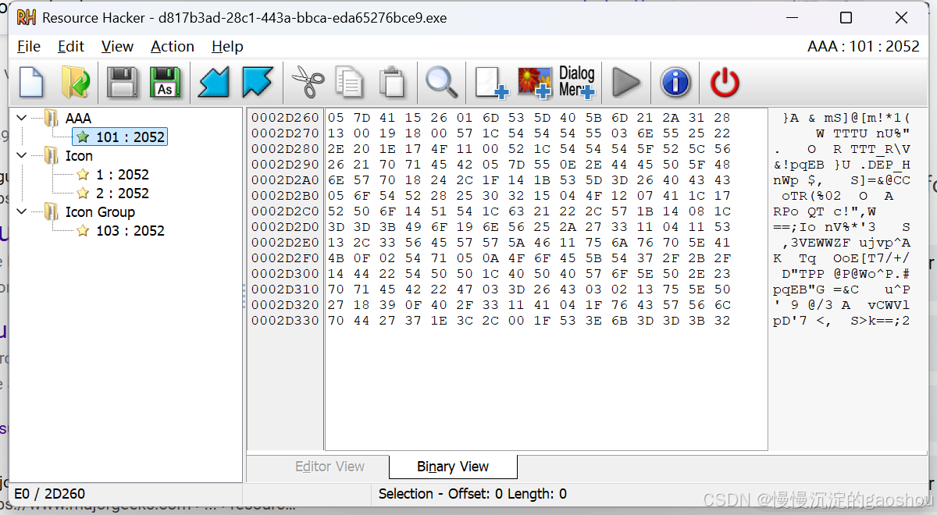
Task: Click Selection Offset Length status text
Action: 472,494
